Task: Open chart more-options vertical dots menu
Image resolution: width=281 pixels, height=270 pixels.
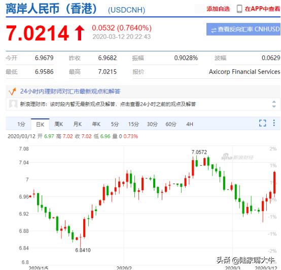Action: coord(274,123)
